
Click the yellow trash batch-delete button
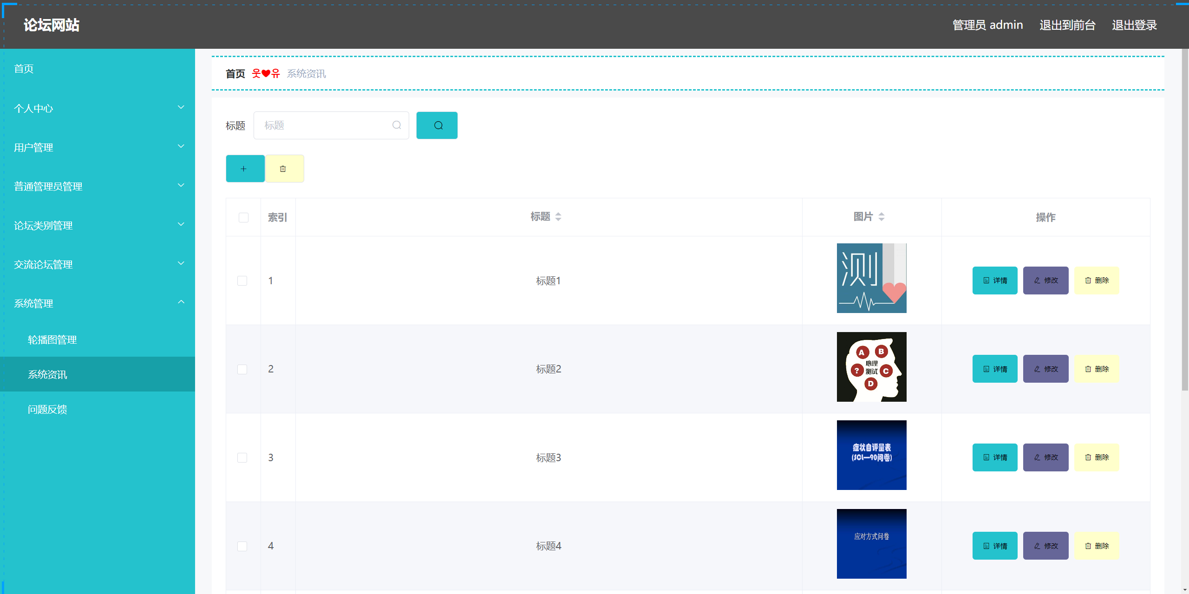coord(284,169)
